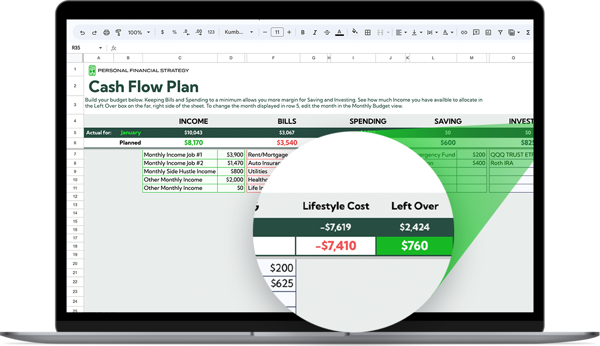Image resolution: width=600 pixels, height=346 pixels.
Task: Toggle italic formatting
Action: [x=314, y=33]
